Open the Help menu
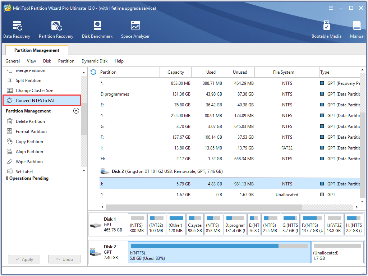 tap(119, 61)
